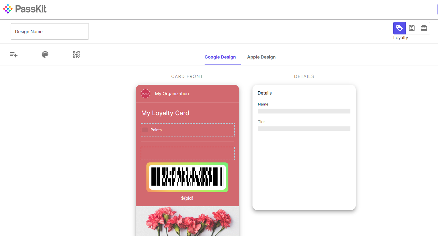Click the barcode on the card front
The width and height of the screenshot is (438, 236).
(187, 177)
